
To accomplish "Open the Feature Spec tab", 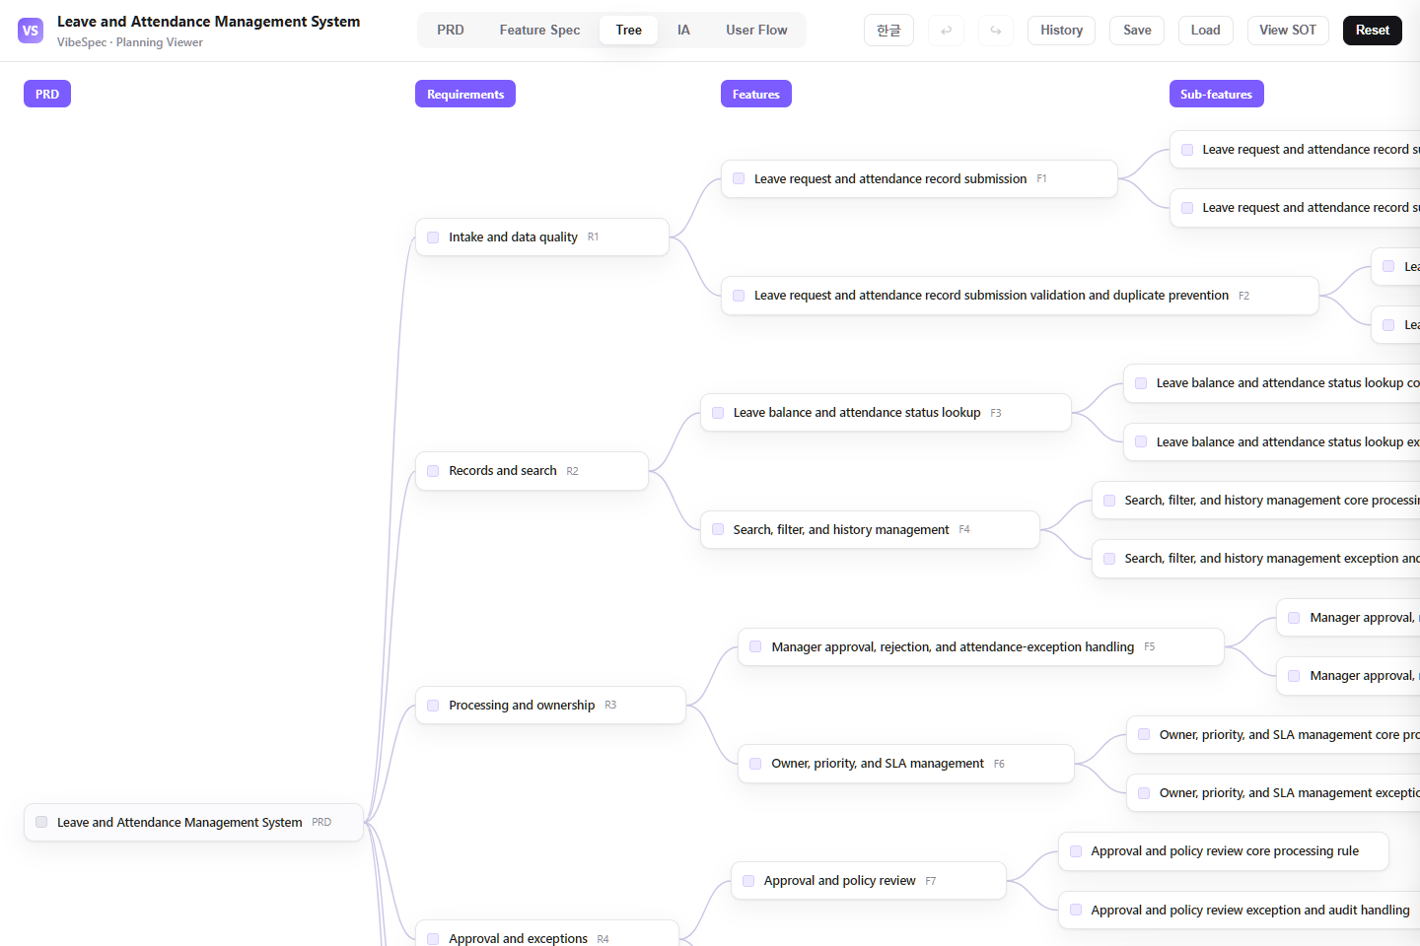I will click(539, 31).
